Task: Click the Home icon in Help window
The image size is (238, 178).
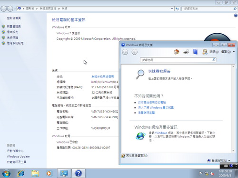Action: (x=176, y=52)
